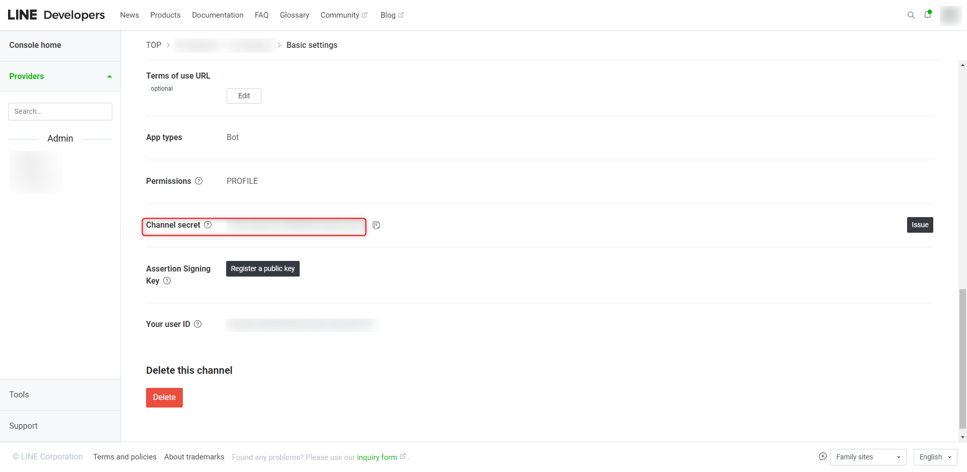Open the notifications bell icon
The image size is (967, 472).
pyautogui.click(x=927, y=15)
